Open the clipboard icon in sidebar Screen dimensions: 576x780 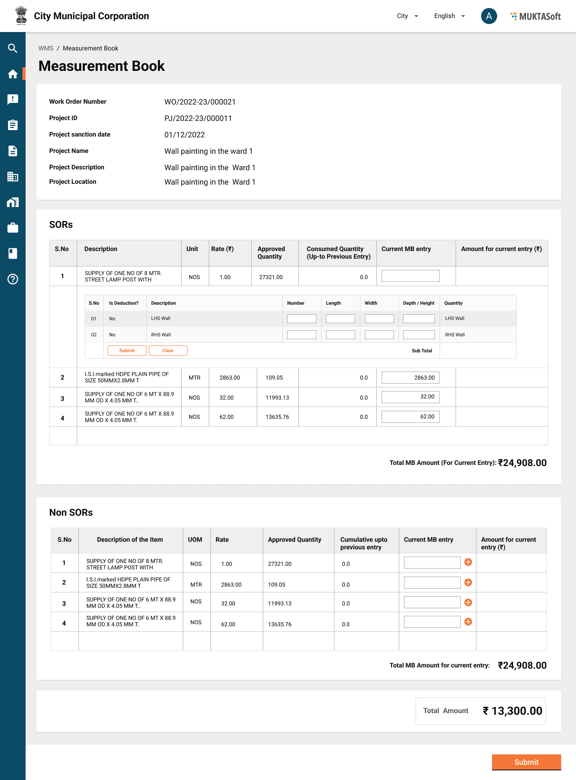13,125
